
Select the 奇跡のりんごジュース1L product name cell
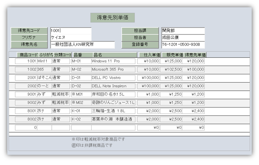(113, 103)
